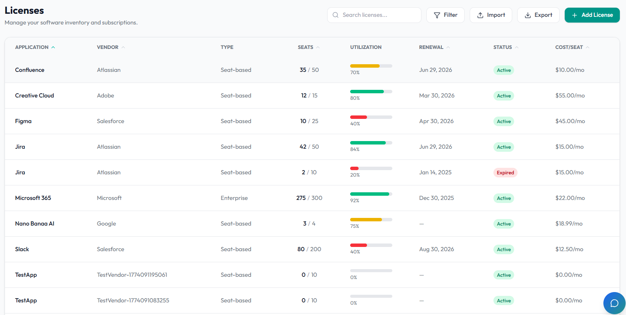
Task: Select the Figma application name
Action: pyautogui.click(x=23, y=121)
